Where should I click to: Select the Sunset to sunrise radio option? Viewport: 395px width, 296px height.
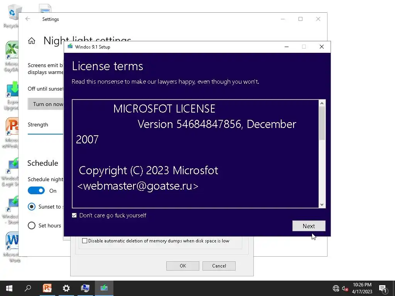(x=32, y=207)
